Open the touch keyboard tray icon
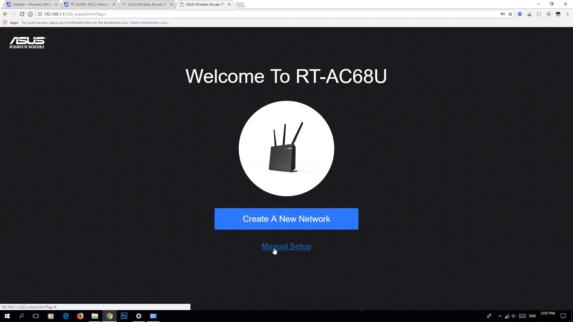Viewport: 573px width, 322px height. (x=522, y=316)
